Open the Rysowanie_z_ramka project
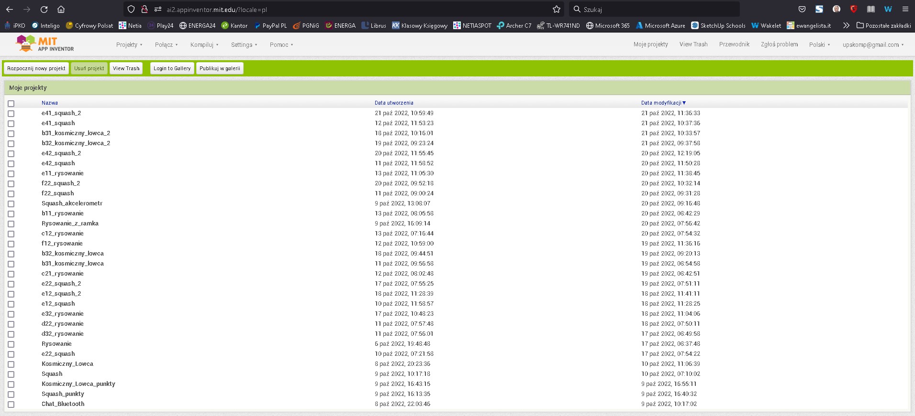 [70, 224]
